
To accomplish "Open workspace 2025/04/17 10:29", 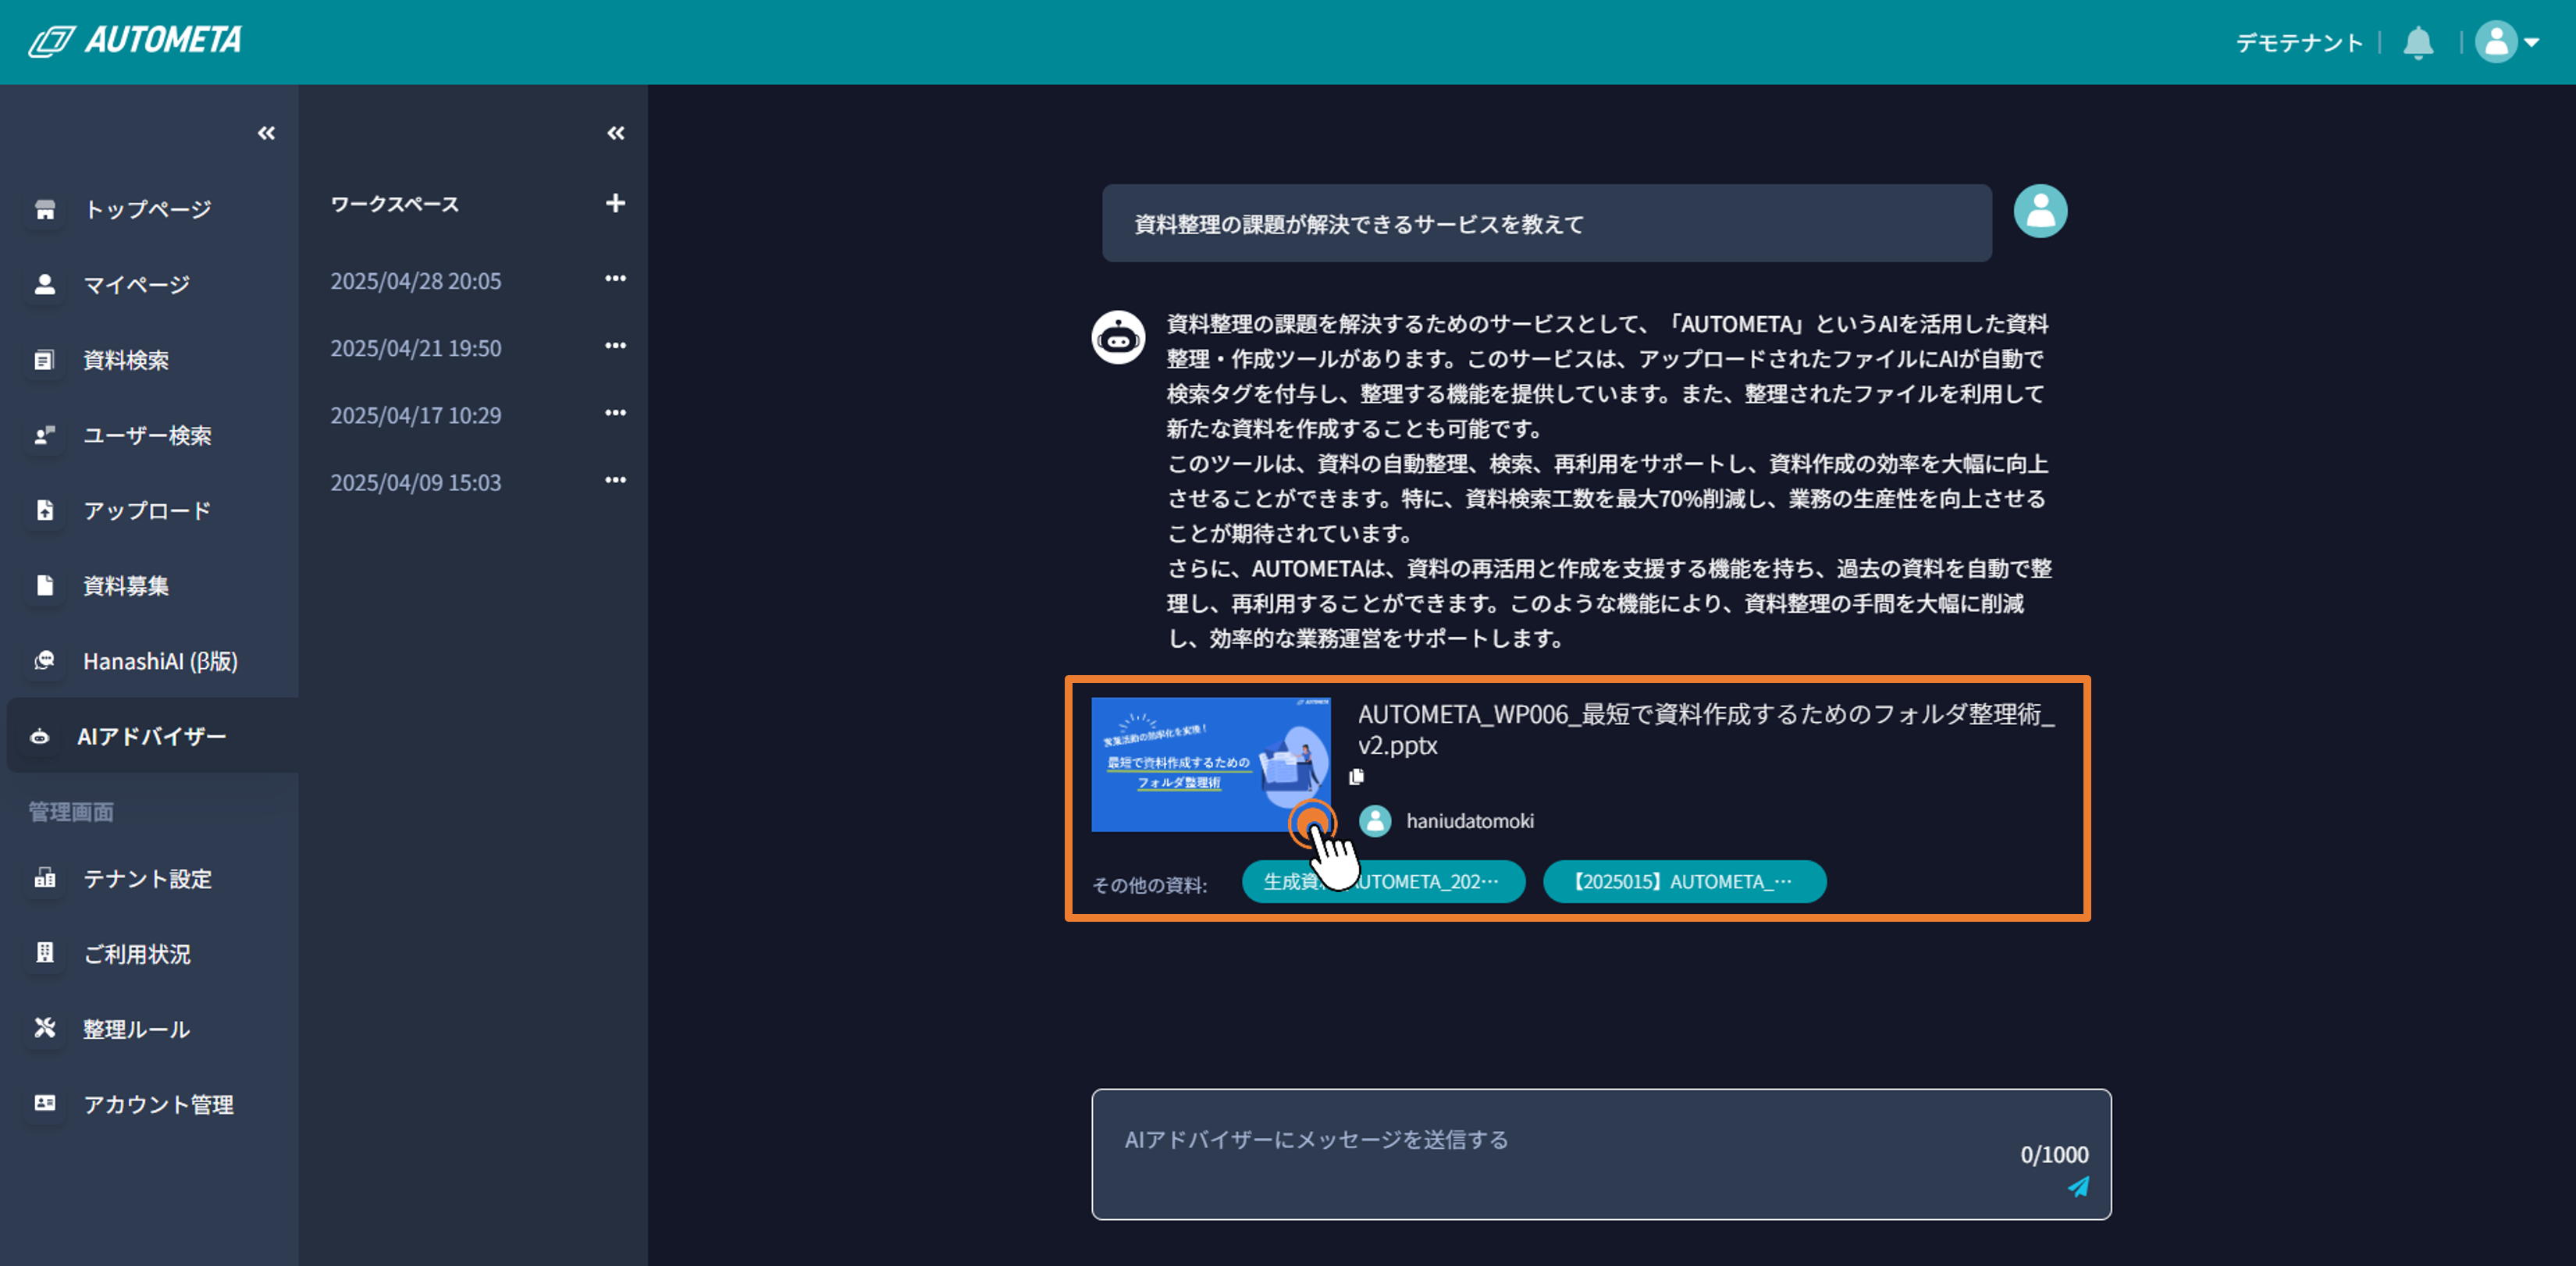I will (x=416, y=415).
